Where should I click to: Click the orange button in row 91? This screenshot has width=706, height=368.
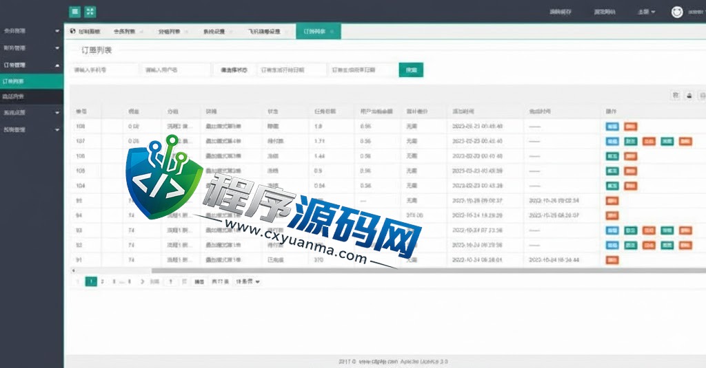pyautogui.click(x=612, y=260)
